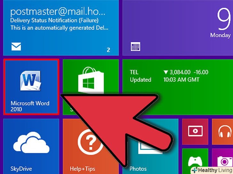Open the Music headphones tile
The height and width of the screenshot is (174, 233).
pyautogui.click(x=222, y=132)
